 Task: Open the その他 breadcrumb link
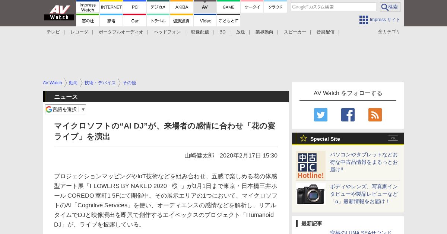(129, 83)
